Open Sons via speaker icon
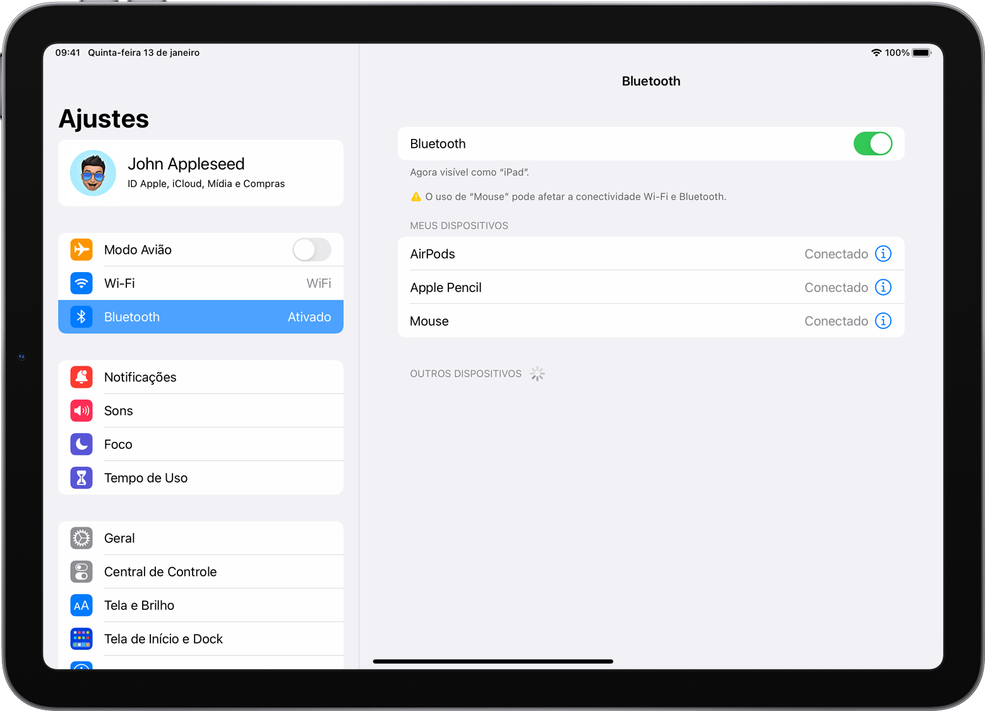Viewport: 985px width, 711px height. pos(81,411)
